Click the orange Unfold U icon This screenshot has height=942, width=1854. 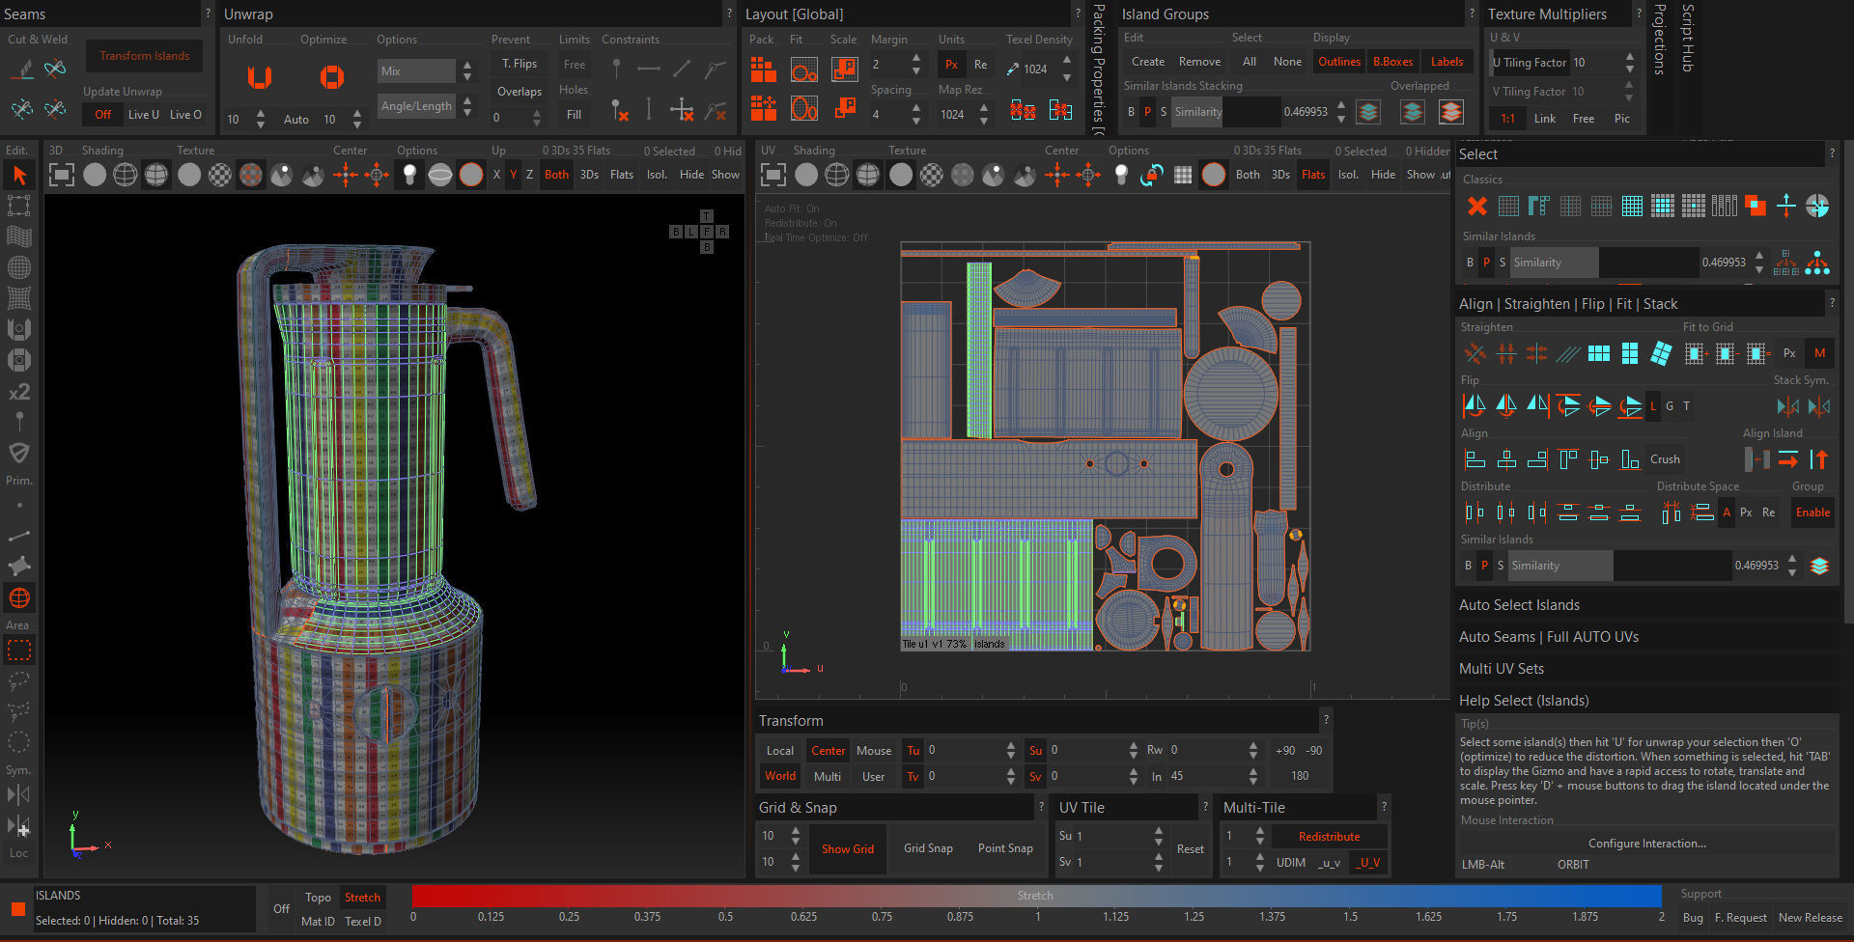tap(259, 76)
